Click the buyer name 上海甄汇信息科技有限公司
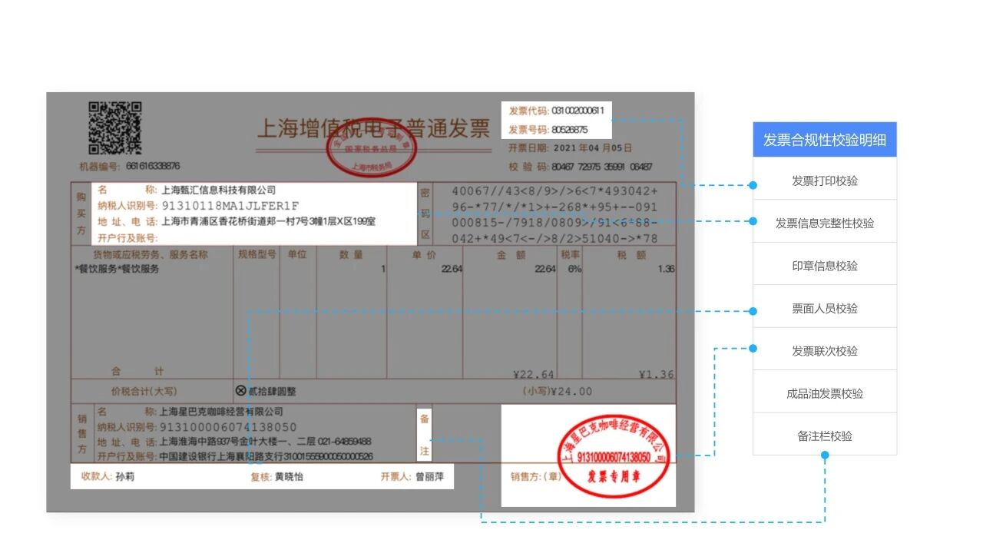The image size is (983, 553). pos(218,190)
